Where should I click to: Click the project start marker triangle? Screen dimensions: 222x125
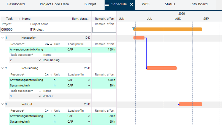(134, 29)
